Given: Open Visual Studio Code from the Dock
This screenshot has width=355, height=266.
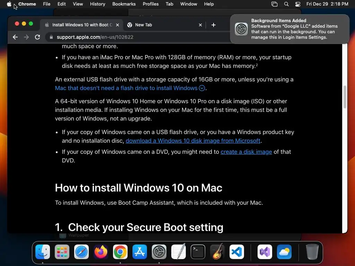Looking at the screenshot, I should tap(236, 252).
